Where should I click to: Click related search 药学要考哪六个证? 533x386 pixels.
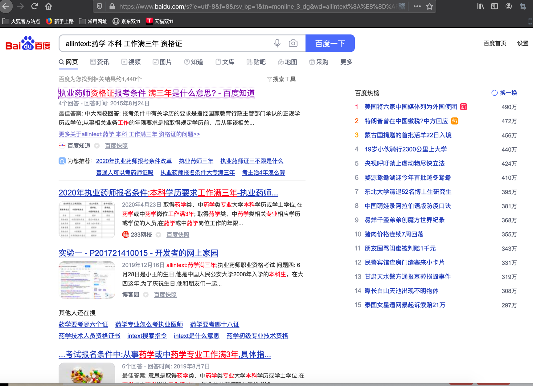pos(83,324)
